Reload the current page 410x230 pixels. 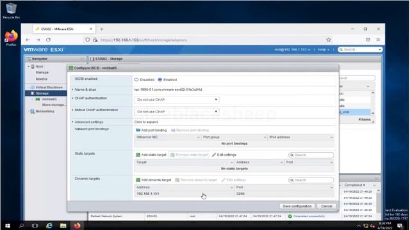49,40
